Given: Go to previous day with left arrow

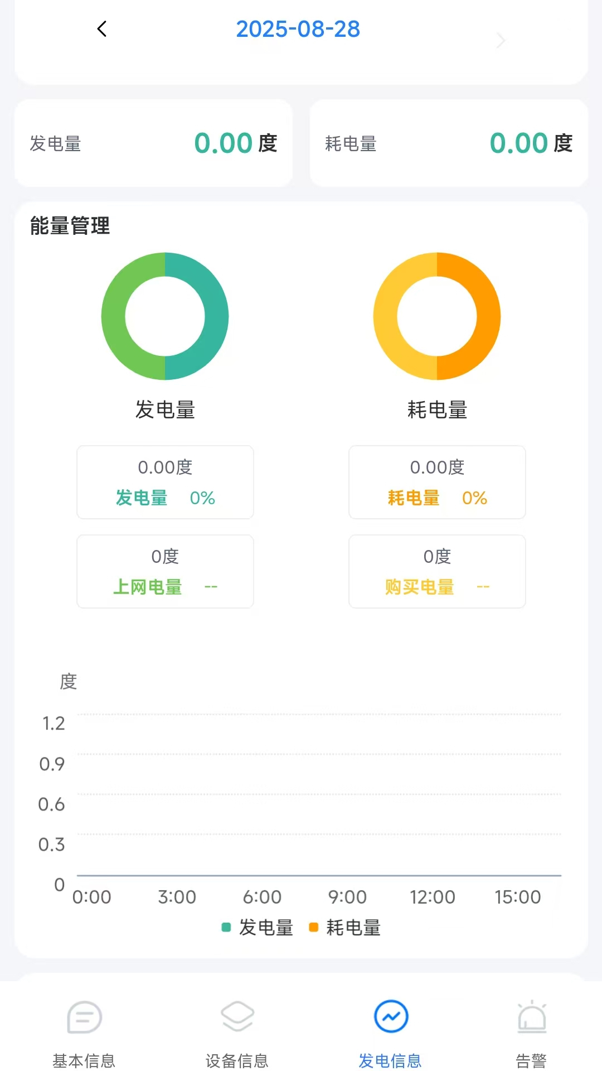Looking at the screenshot, I should pos(102,29).
